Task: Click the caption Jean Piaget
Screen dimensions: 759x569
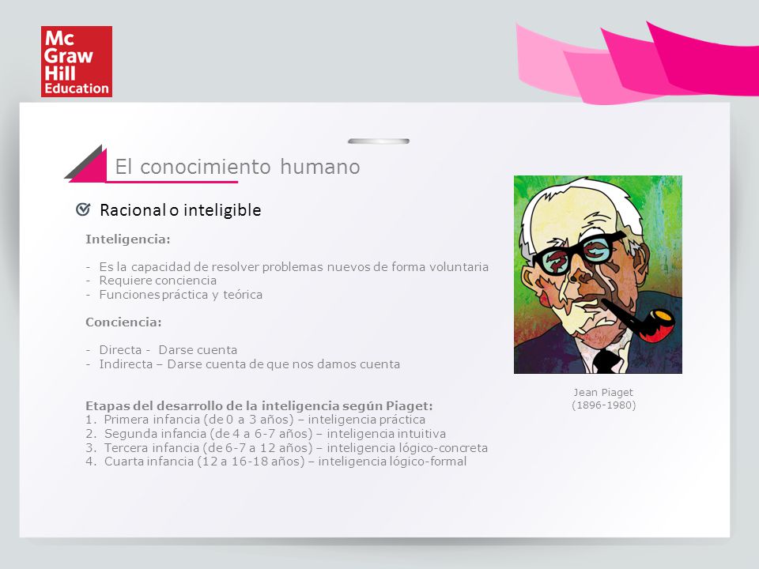Action: tap(603, 393)
